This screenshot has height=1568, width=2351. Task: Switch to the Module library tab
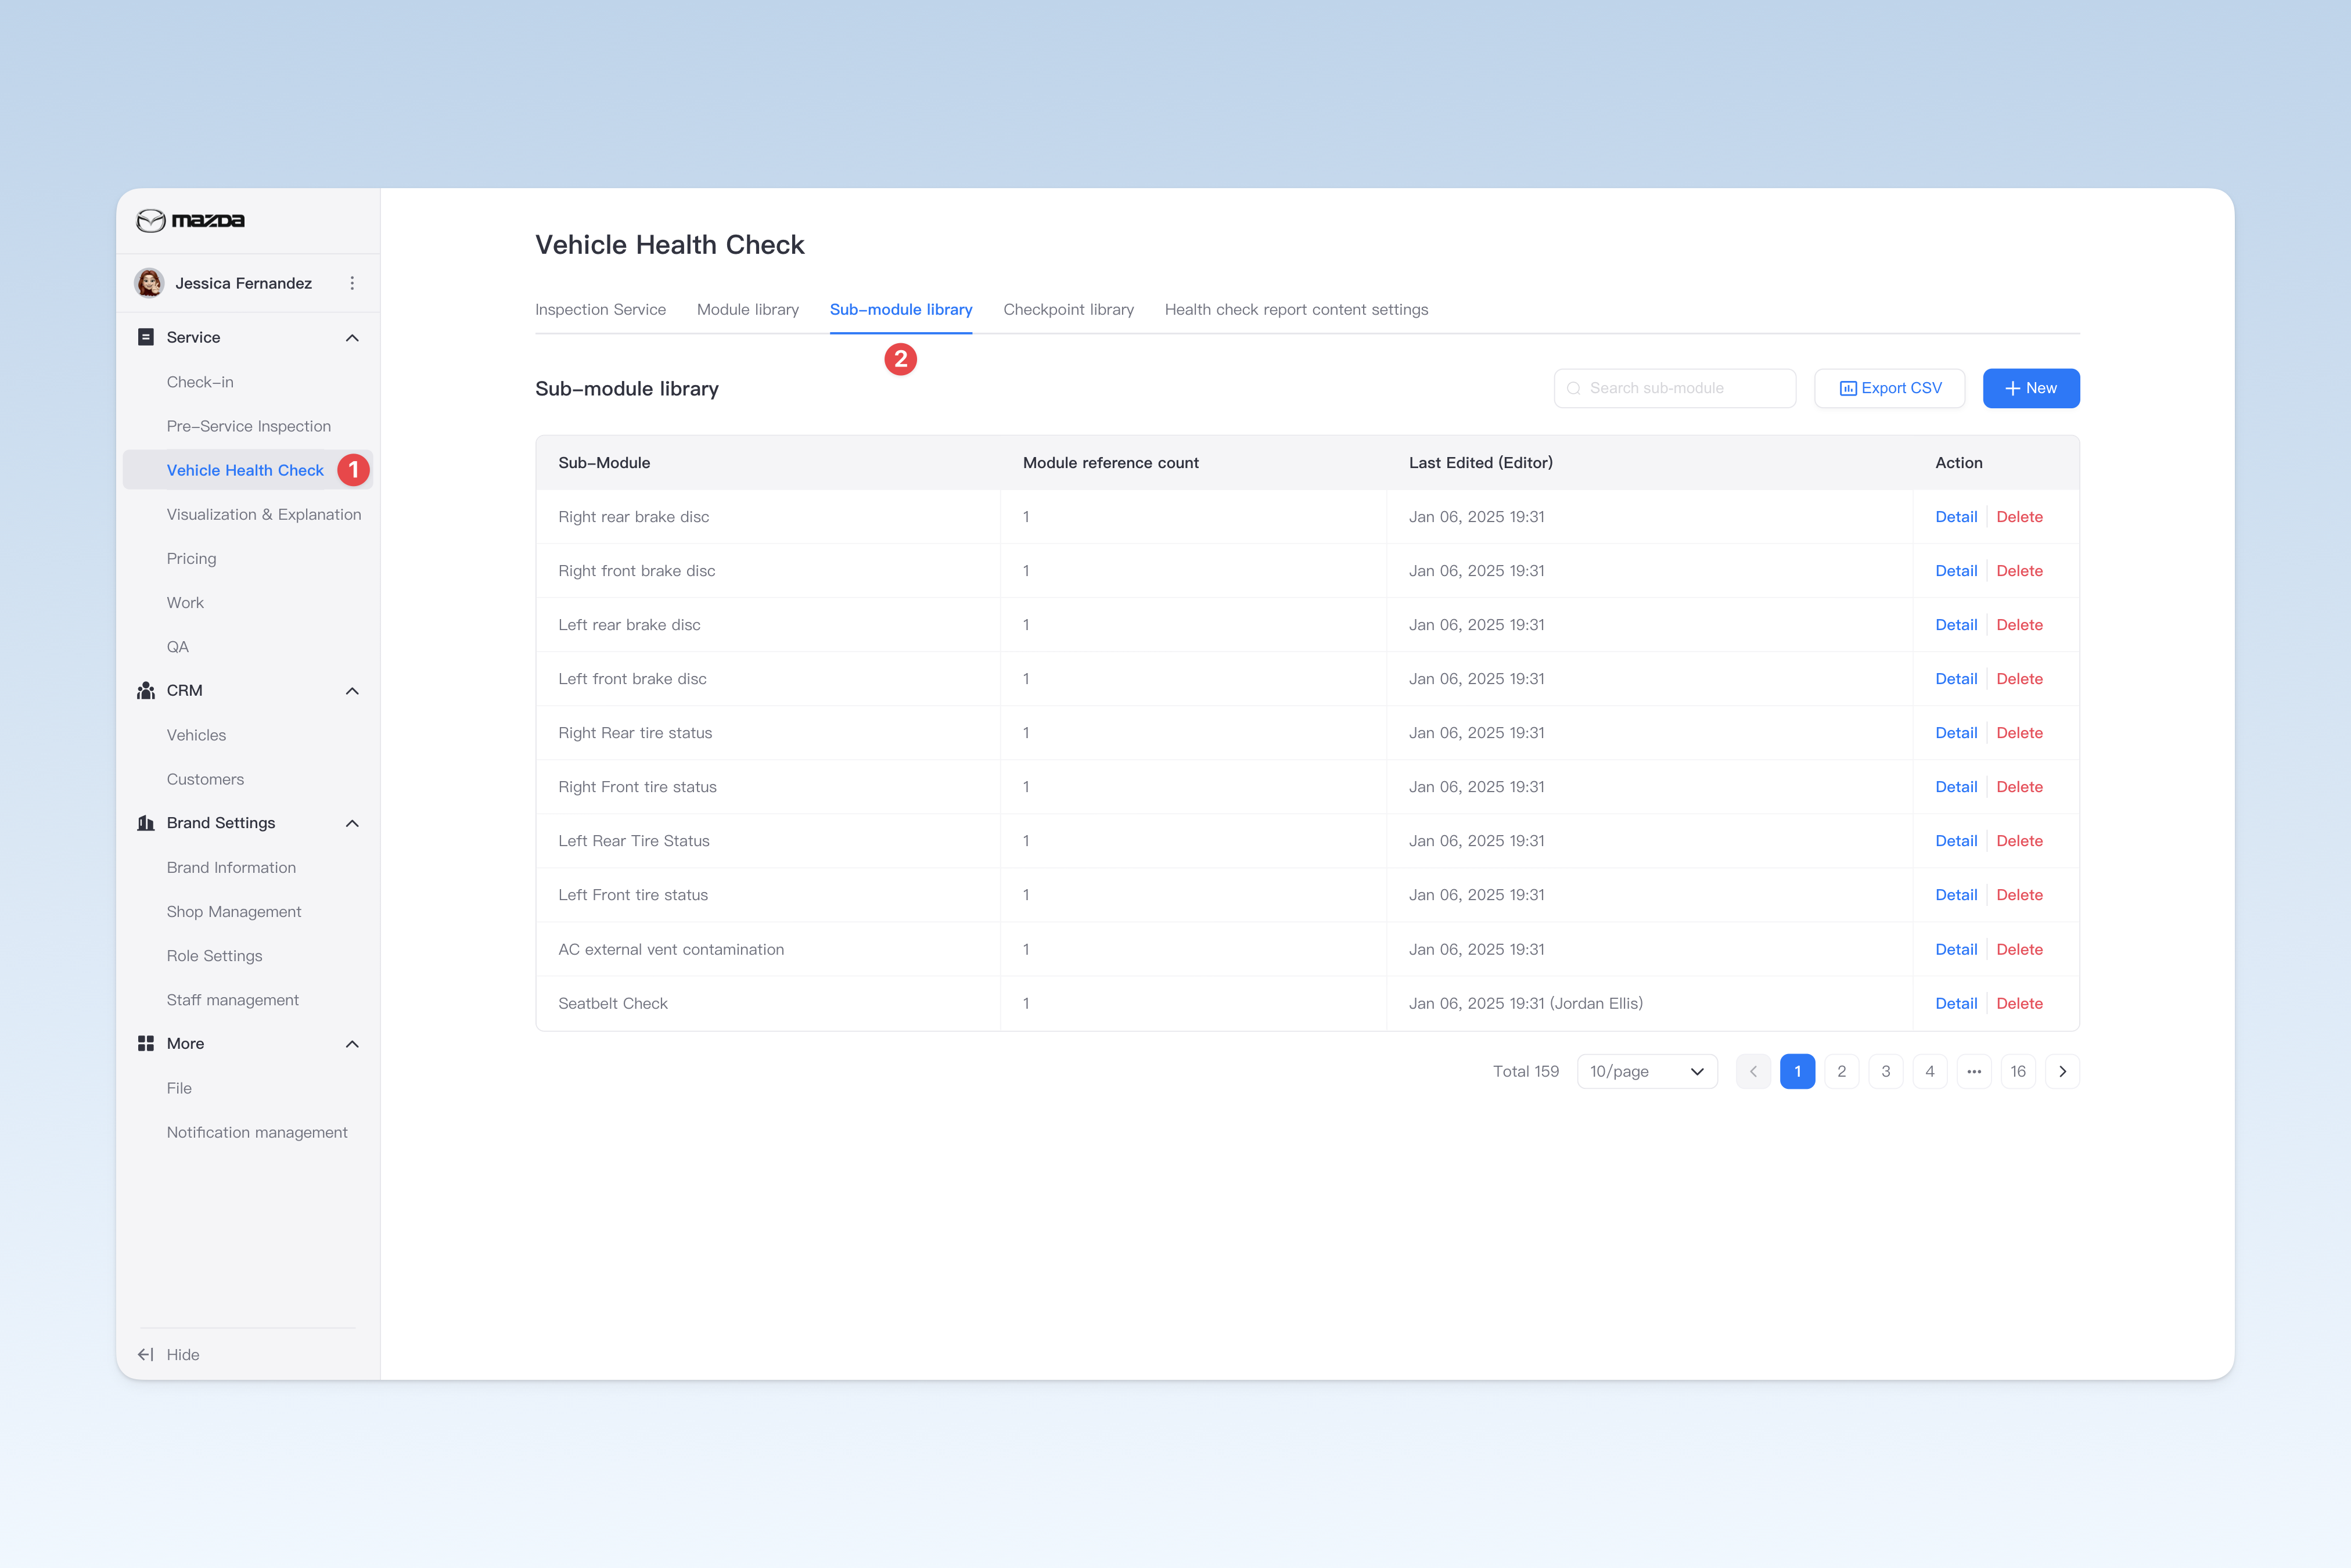pyautogui.click(x=748, y=310)
